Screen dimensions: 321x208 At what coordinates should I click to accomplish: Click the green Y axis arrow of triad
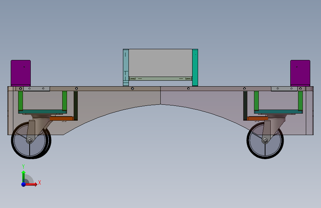point(23,176)
